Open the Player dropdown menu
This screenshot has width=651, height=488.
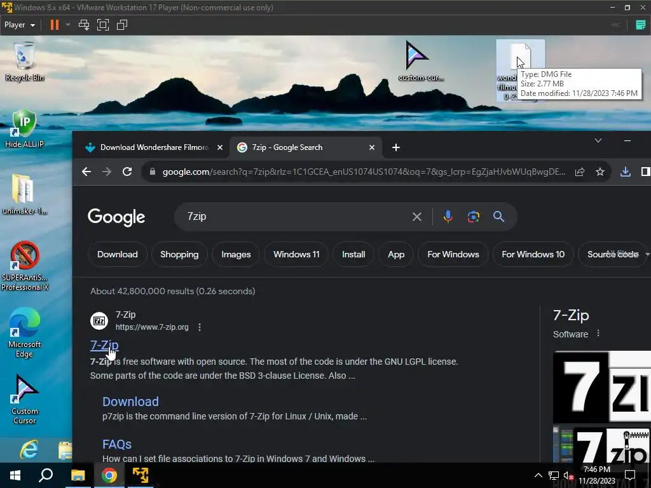pyautogui.click(x=20, y=25)
